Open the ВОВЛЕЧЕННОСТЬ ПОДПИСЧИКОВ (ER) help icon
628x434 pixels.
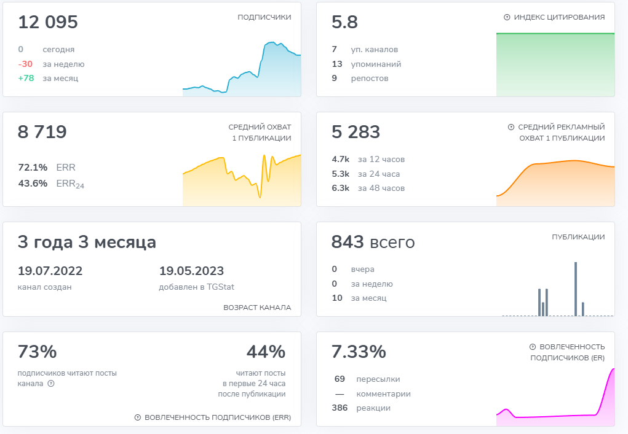point(533,347)
